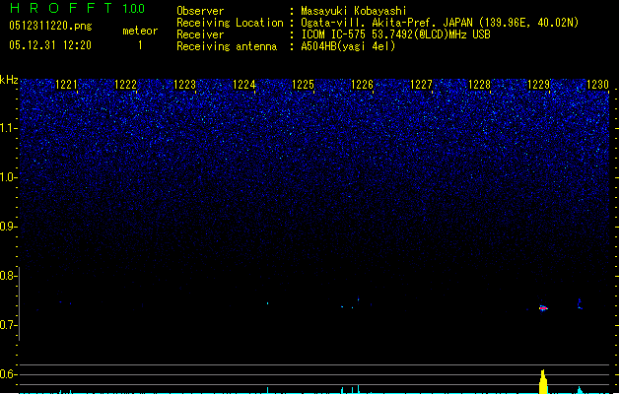Click the HROFFT 1.0.0 title text
Viewport: 620px width, 394px height.
pyautogui.click(x=78, y=8)
